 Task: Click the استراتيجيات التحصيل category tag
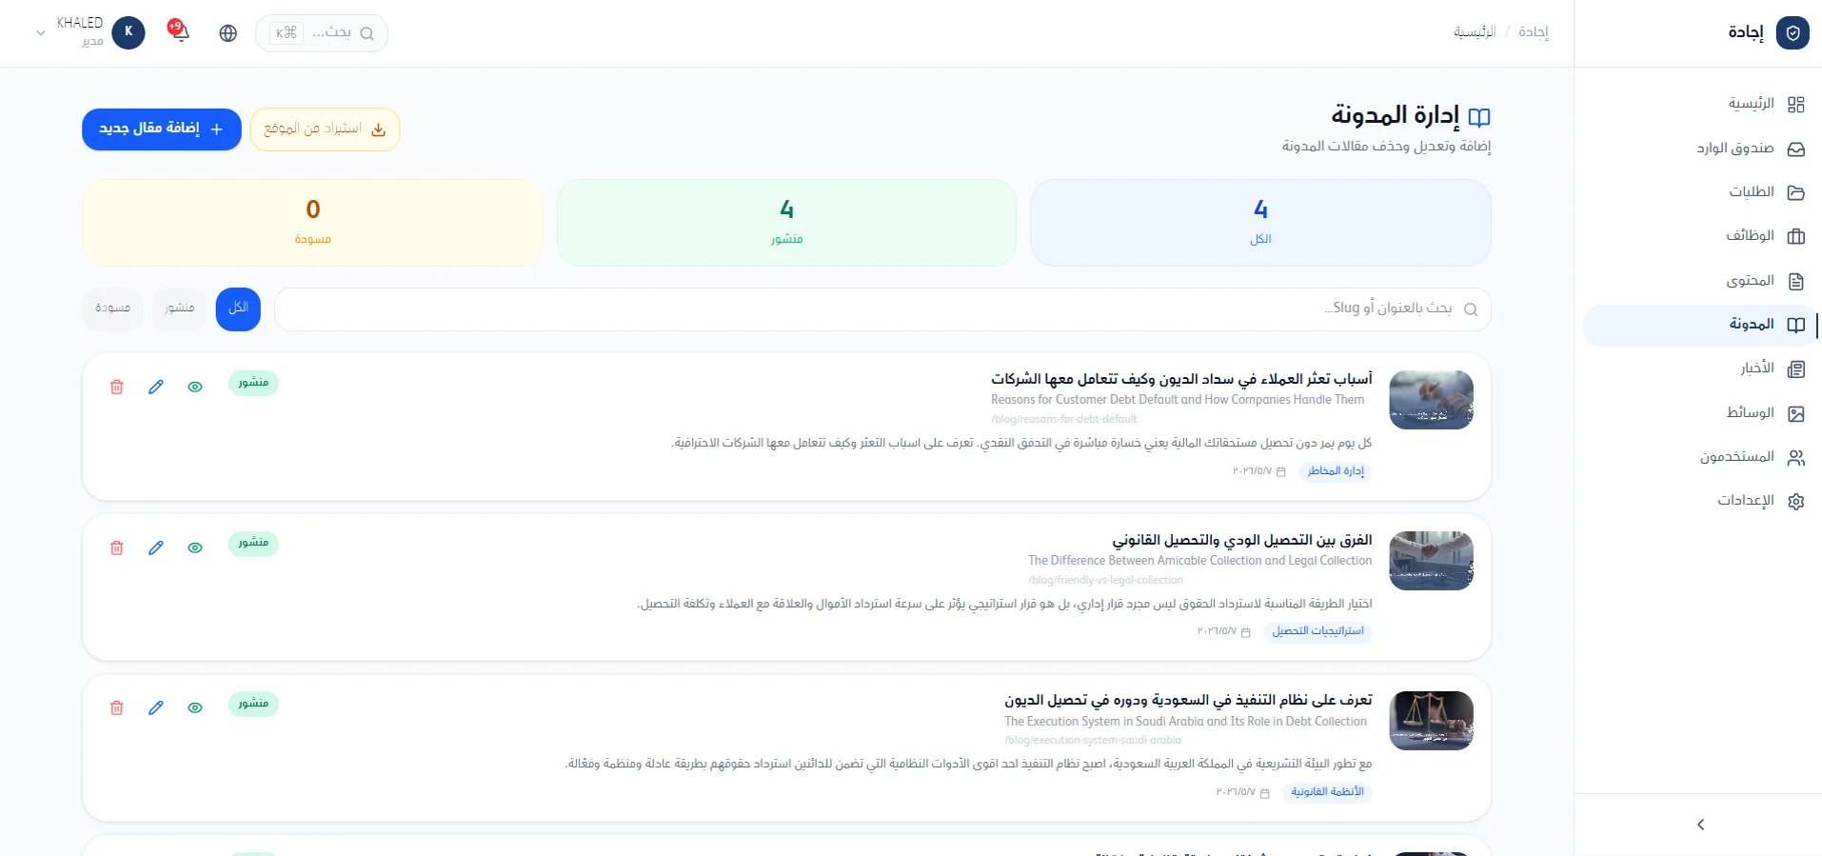click(1317, 631)
